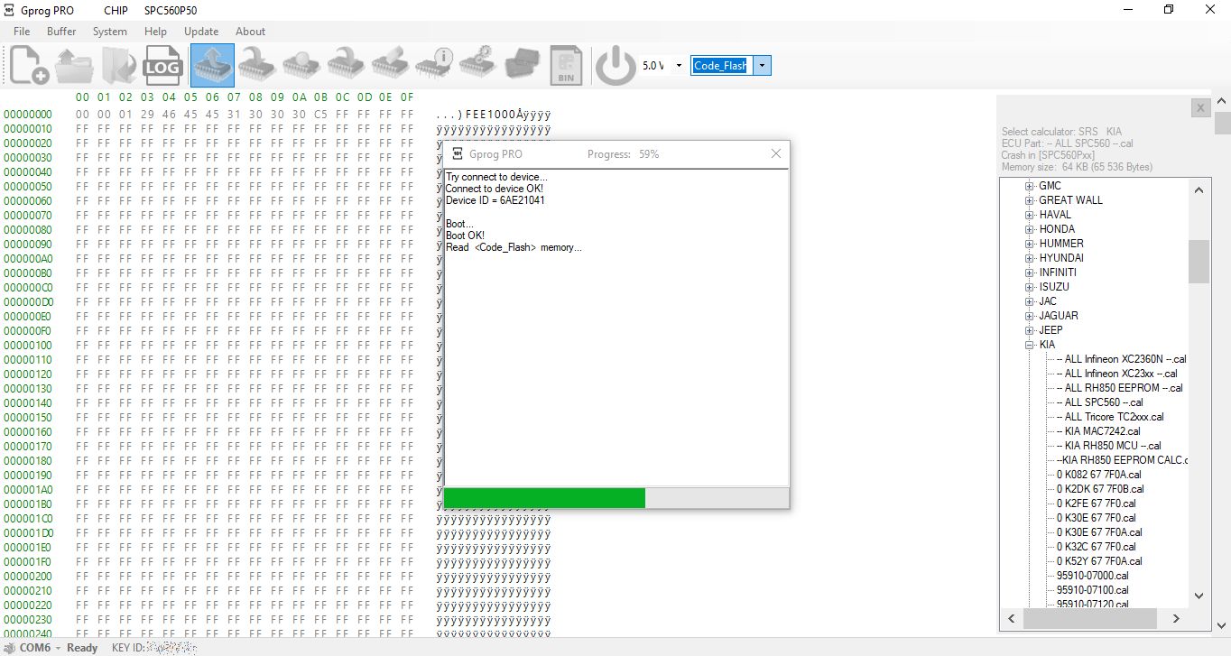
Task: Select '-- ALL Infineon XC2360N --.cal'
Action: pyautogui.click(x=1121, y=359)
